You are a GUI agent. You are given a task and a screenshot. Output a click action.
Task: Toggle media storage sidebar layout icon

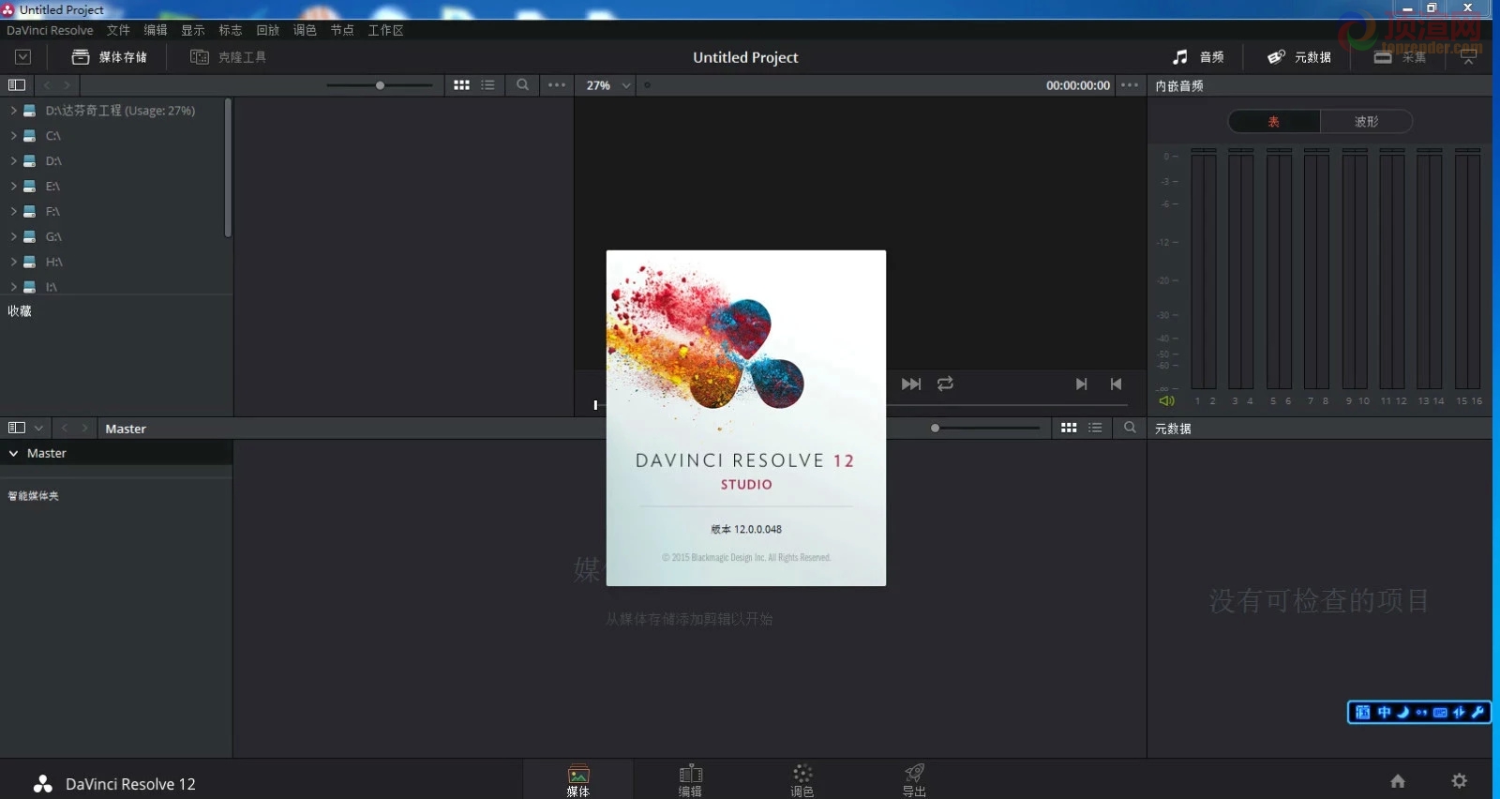[x=16, y=84]
